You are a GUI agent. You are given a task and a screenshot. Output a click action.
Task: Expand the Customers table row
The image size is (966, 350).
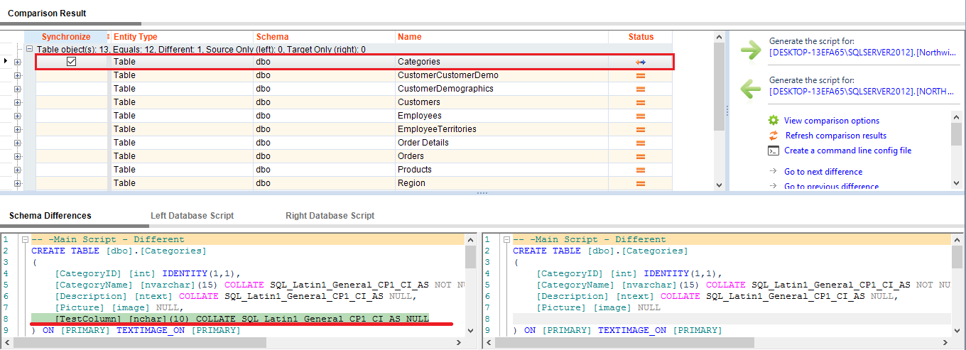(x=18, y=102)
